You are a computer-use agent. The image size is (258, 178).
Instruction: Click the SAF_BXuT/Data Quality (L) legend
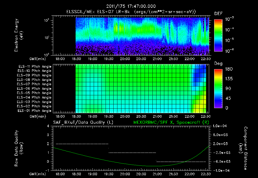tap(83, 122)
